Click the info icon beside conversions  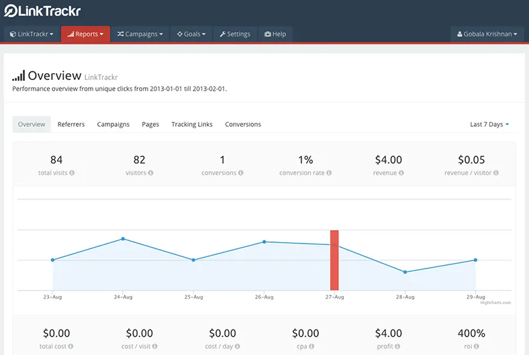[240, 173]
